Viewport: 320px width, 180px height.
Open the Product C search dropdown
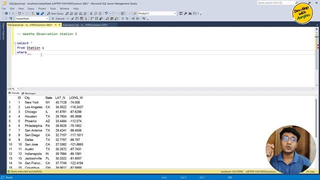[175, 13]
